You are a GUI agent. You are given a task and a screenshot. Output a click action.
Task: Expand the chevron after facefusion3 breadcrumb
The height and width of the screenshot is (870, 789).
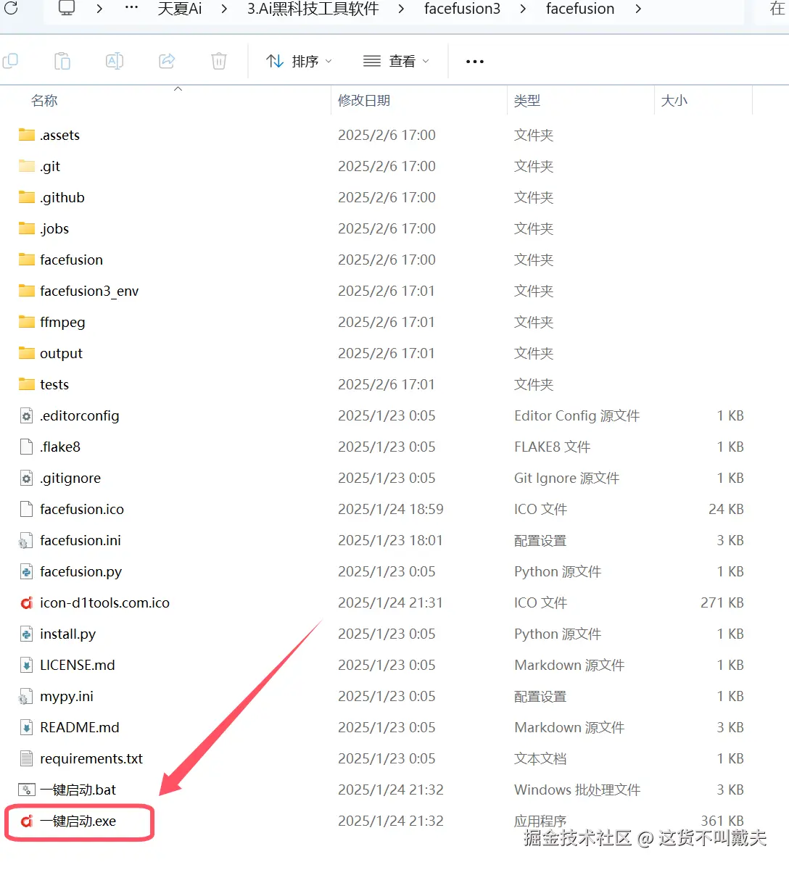(523, 9)
